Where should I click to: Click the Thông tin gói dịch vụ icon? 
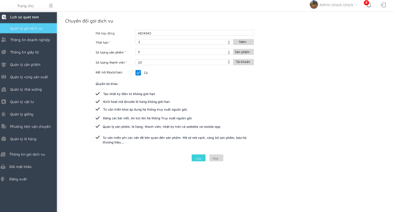[3, 154]
